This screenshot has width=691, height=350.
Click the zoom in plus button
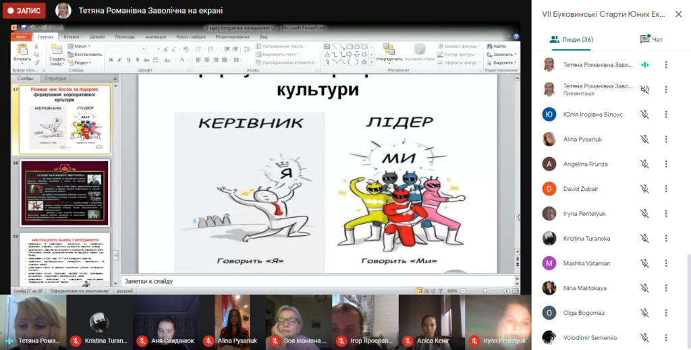click(x=506, y=291)
